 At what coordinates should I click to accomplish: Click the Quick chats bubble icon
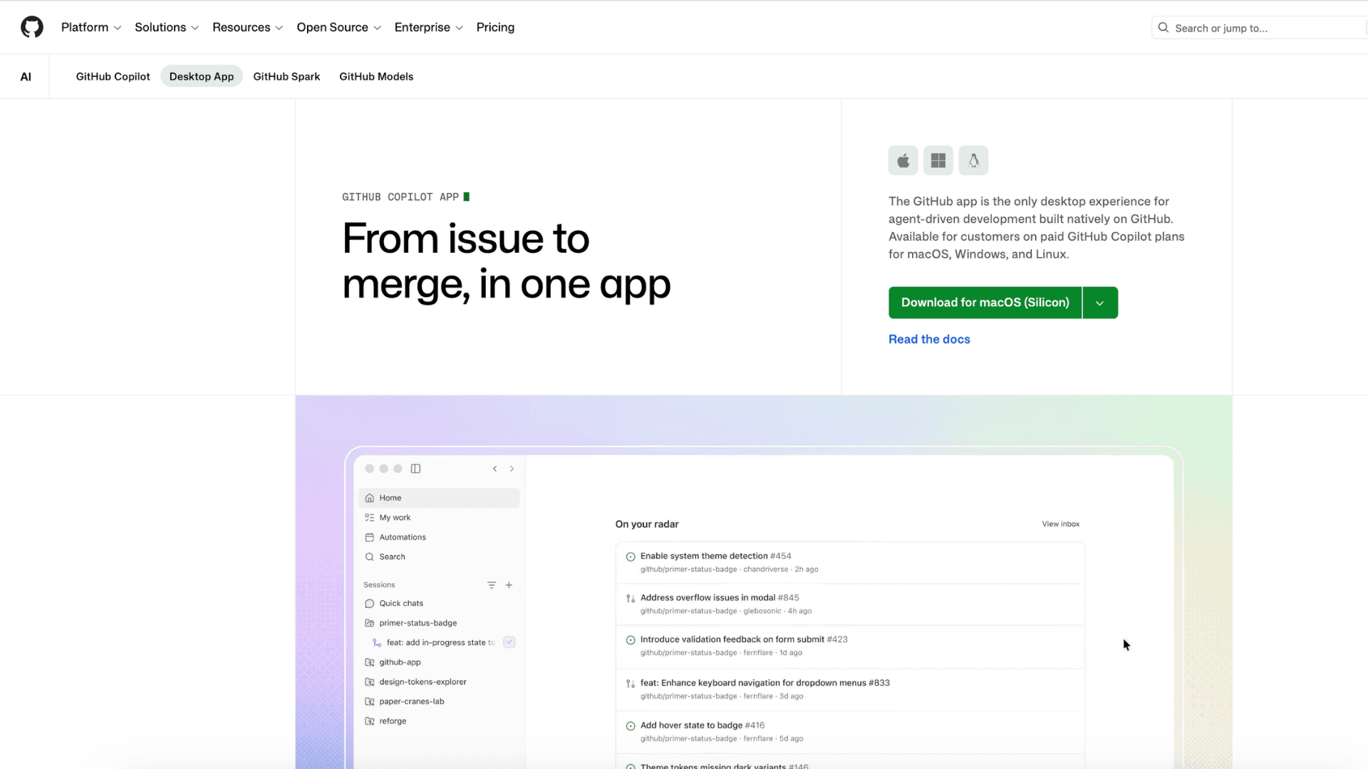click(369, 603)
